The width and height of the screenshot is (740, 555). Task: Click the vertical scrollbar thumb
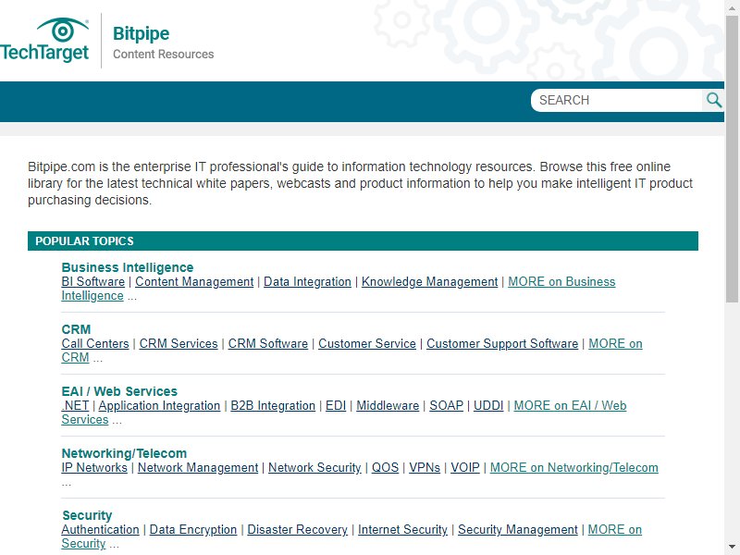[732, 158]
